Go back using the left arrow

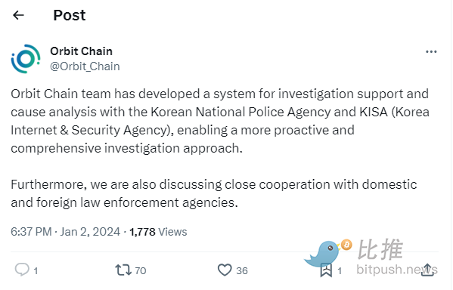(18, 15)
